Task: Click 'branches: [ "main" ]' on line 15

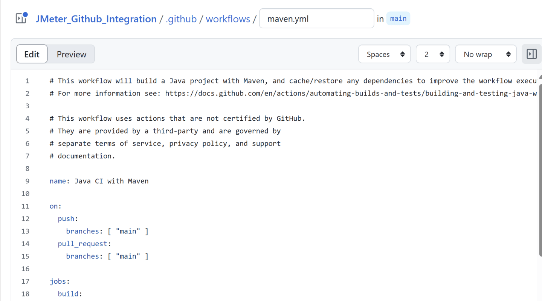Action: 107,256
